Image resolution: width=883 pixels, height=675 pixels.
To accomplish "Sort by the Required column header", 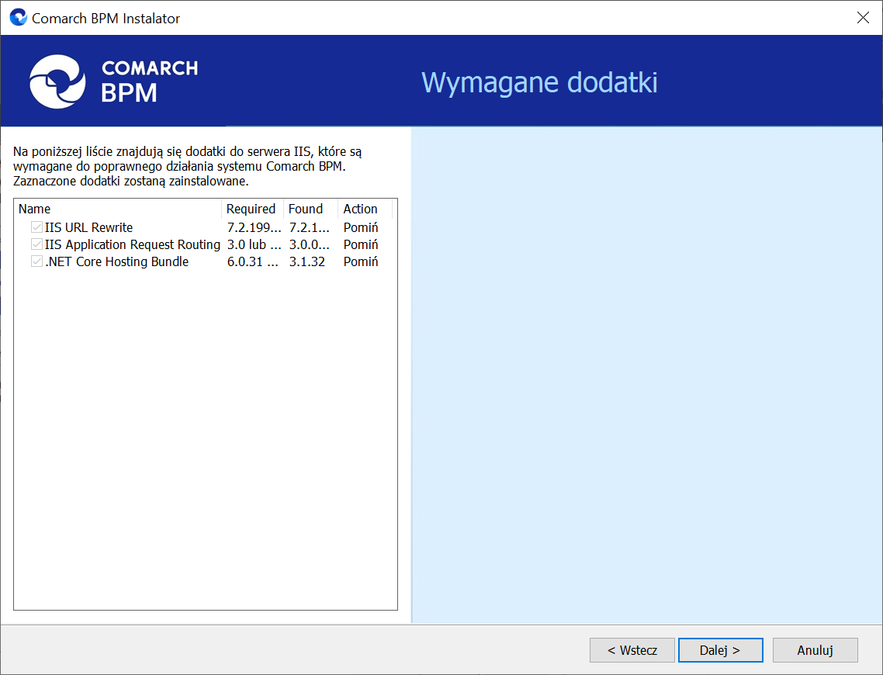I will click(x=252, y=209).
